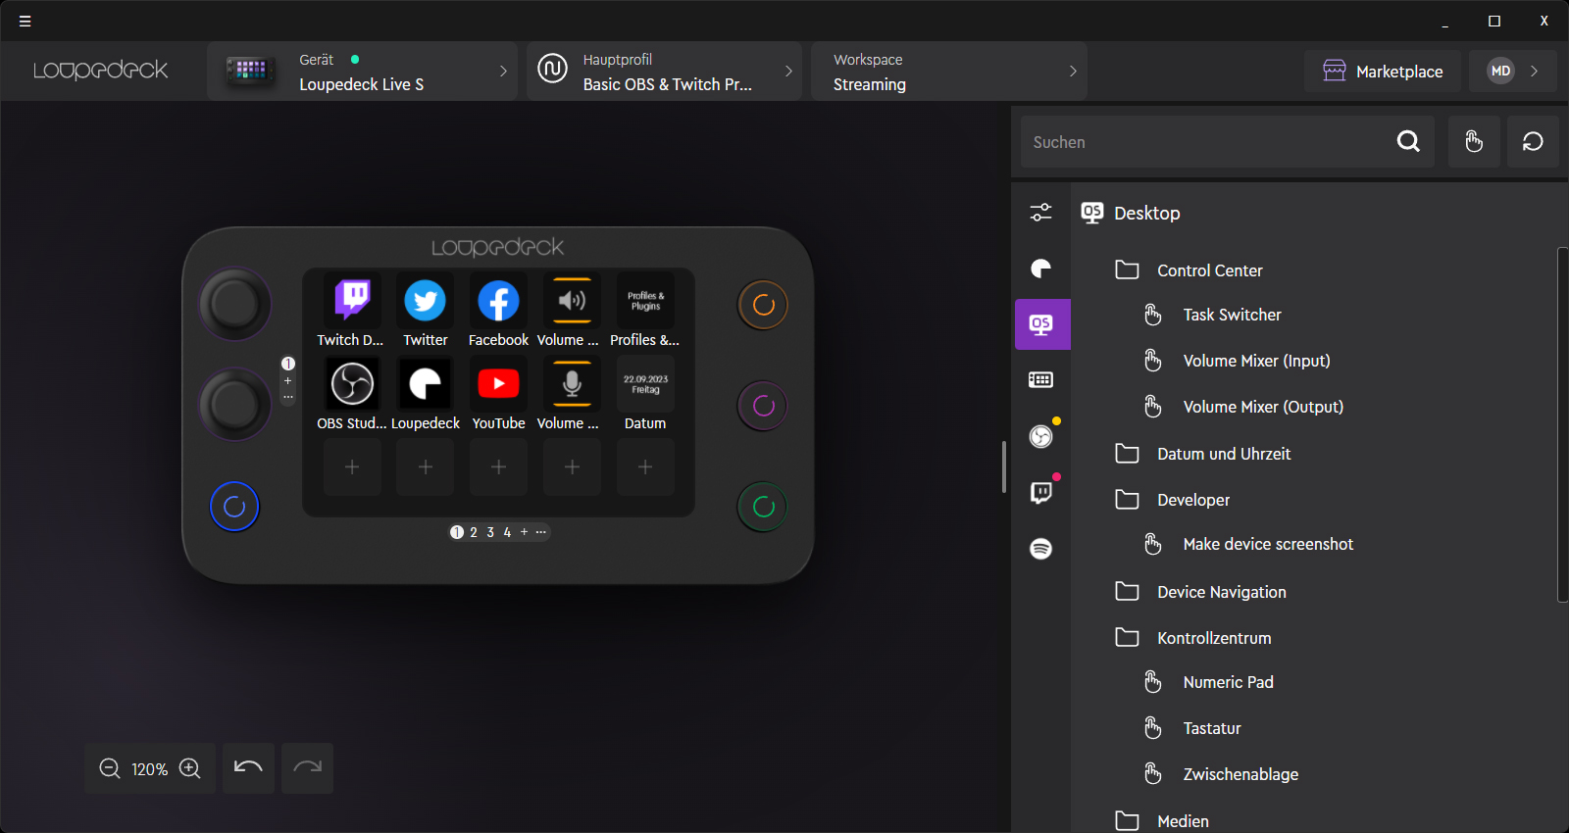Image resolution: width=1569 pixels, height=833 pixels.
Task: Select the OBS Studio button icon
Action: [352, 384]
